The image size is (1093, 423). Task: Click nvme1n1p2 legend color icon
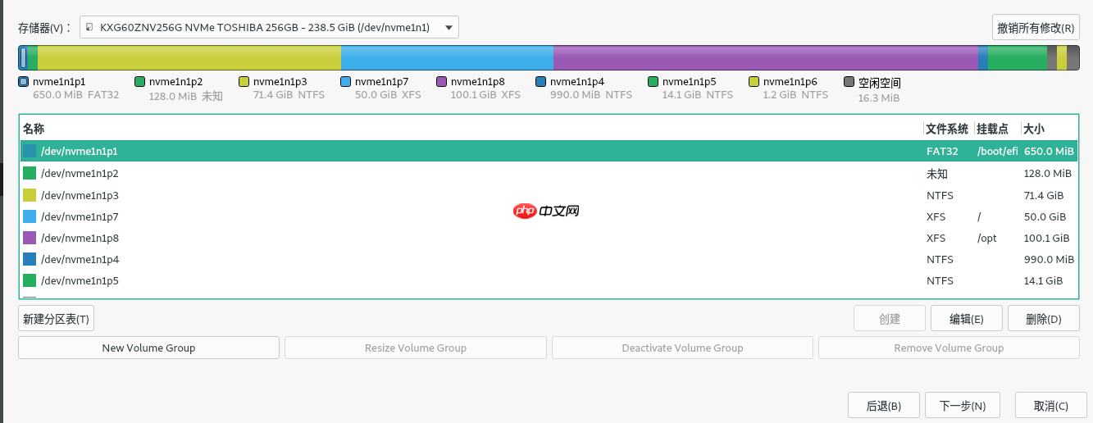click(139, 82)
